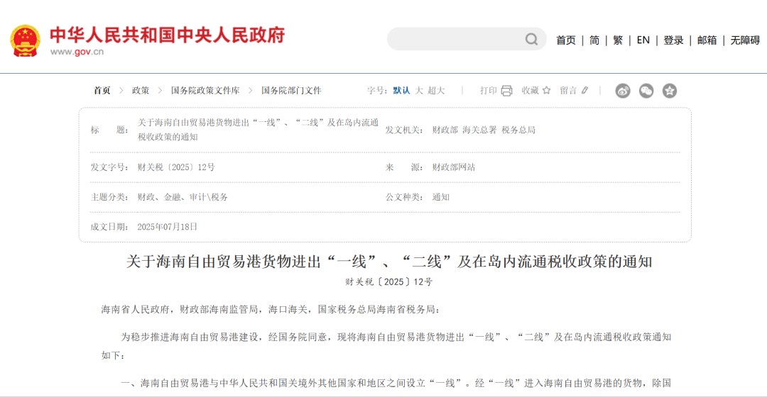The width and height of the screenshot is (767, 397).
Task: Click the pencil icon beside 留言
Action: point(584,90)
